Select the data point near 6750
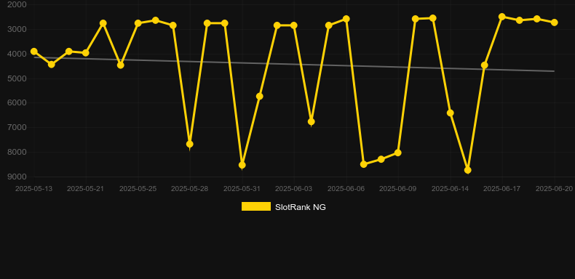 [x=312, y=121]
